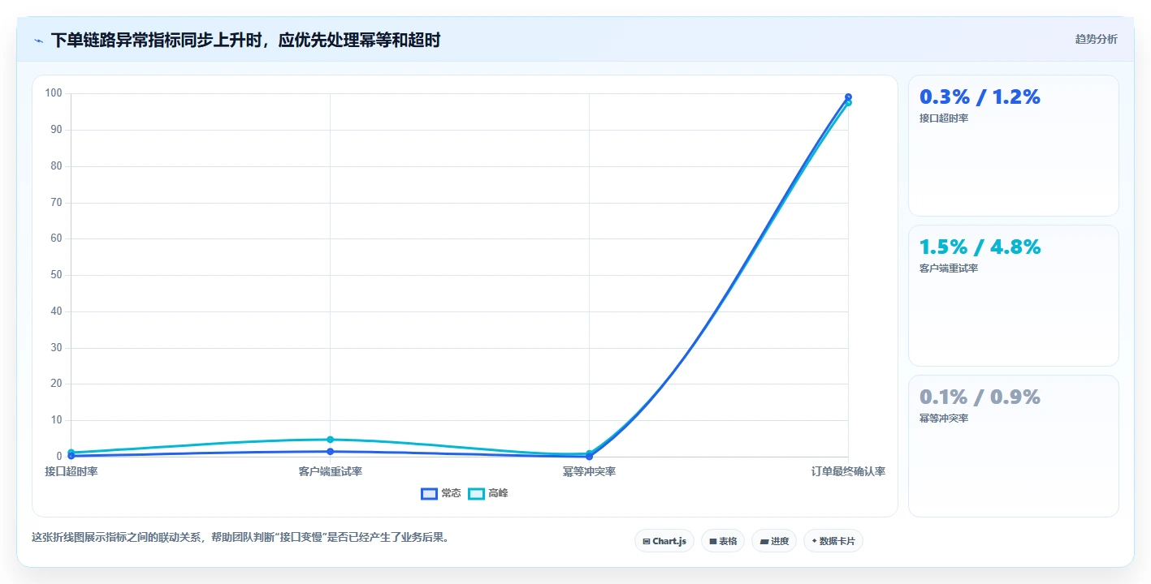Click the 客户端重试率 point on the 高峰 line
This screenshot has height=584, width=1151.
pyautogui.click(x=330, y=440)
